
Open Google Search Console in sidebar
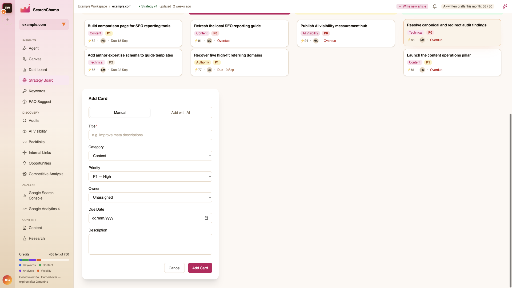coord(44,195)
